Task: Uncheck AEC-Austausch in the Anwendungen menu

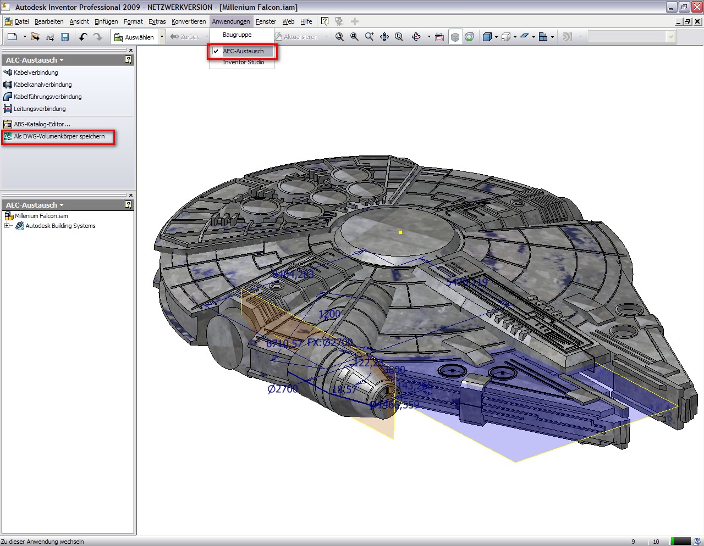Action: click(243, 51)
